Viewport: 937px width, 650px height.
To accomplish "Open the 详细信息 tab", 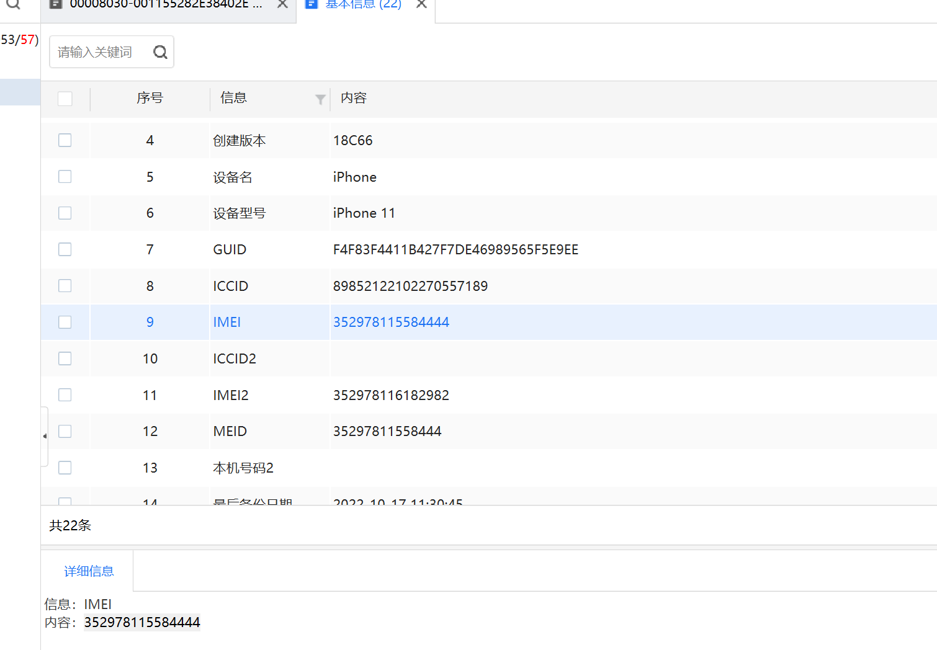I will pos(89,571).
